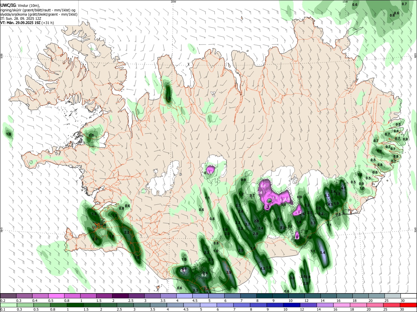Click the 3.9 precipitation value on the map

pyautogui.click(x=229, y=272)
